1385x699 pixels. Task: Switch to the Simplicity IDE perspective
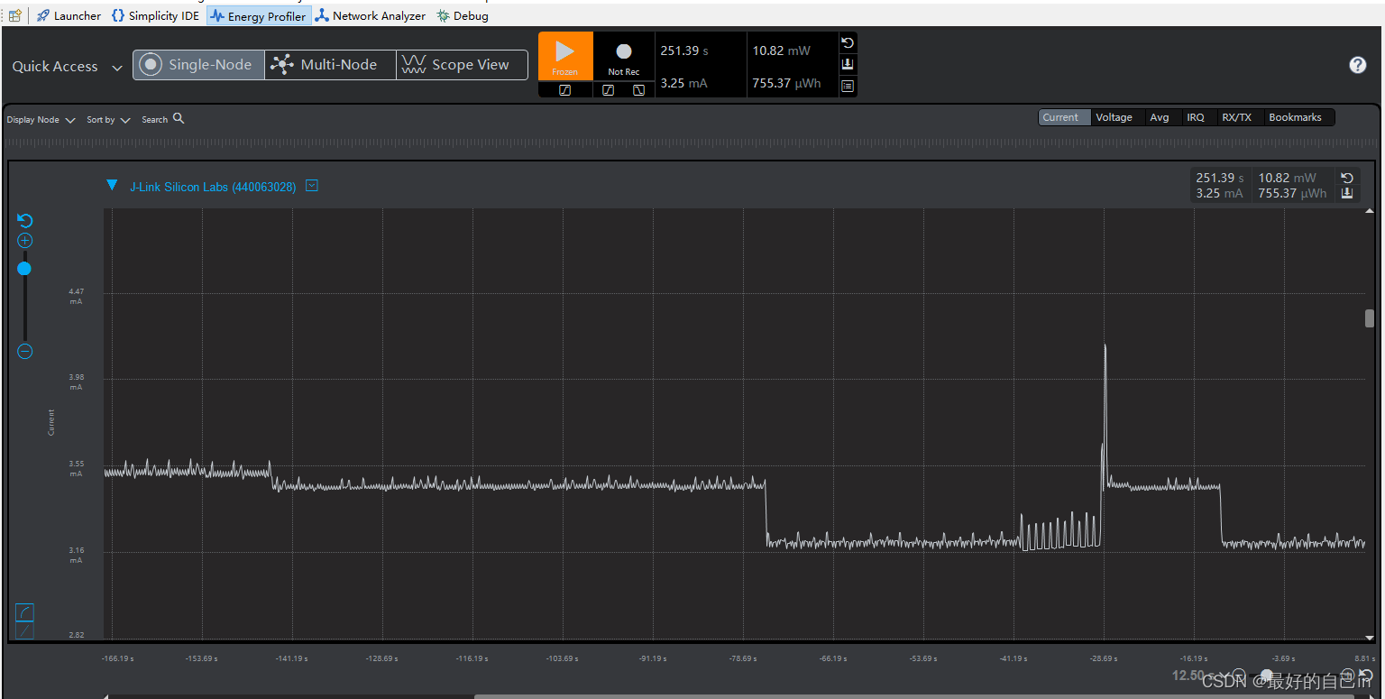point(155,15)
